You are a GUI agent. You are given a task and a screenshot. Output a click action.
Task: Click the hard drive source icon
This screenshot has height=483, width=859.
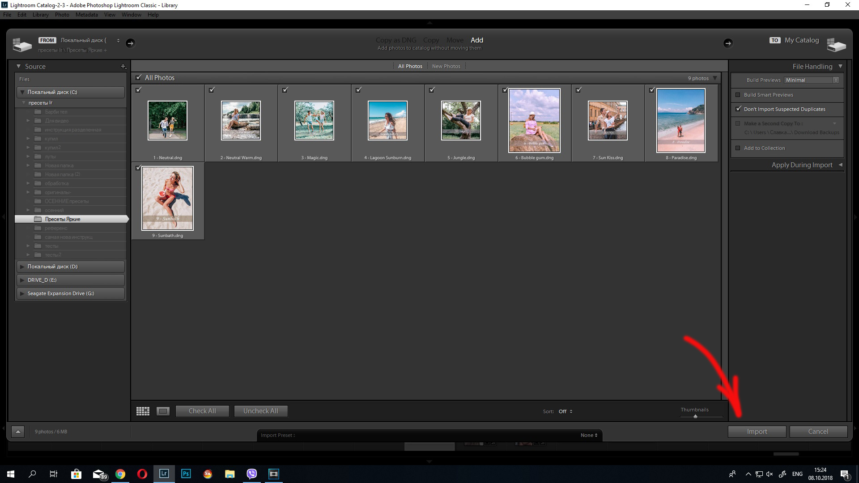pyautogui.click(x=21, y=43)
